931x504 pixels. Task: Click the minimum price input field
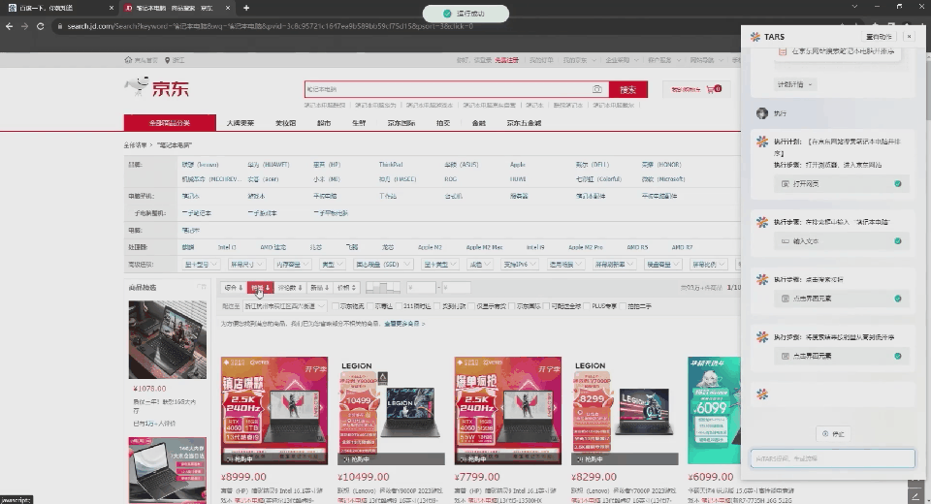point(422,287)
